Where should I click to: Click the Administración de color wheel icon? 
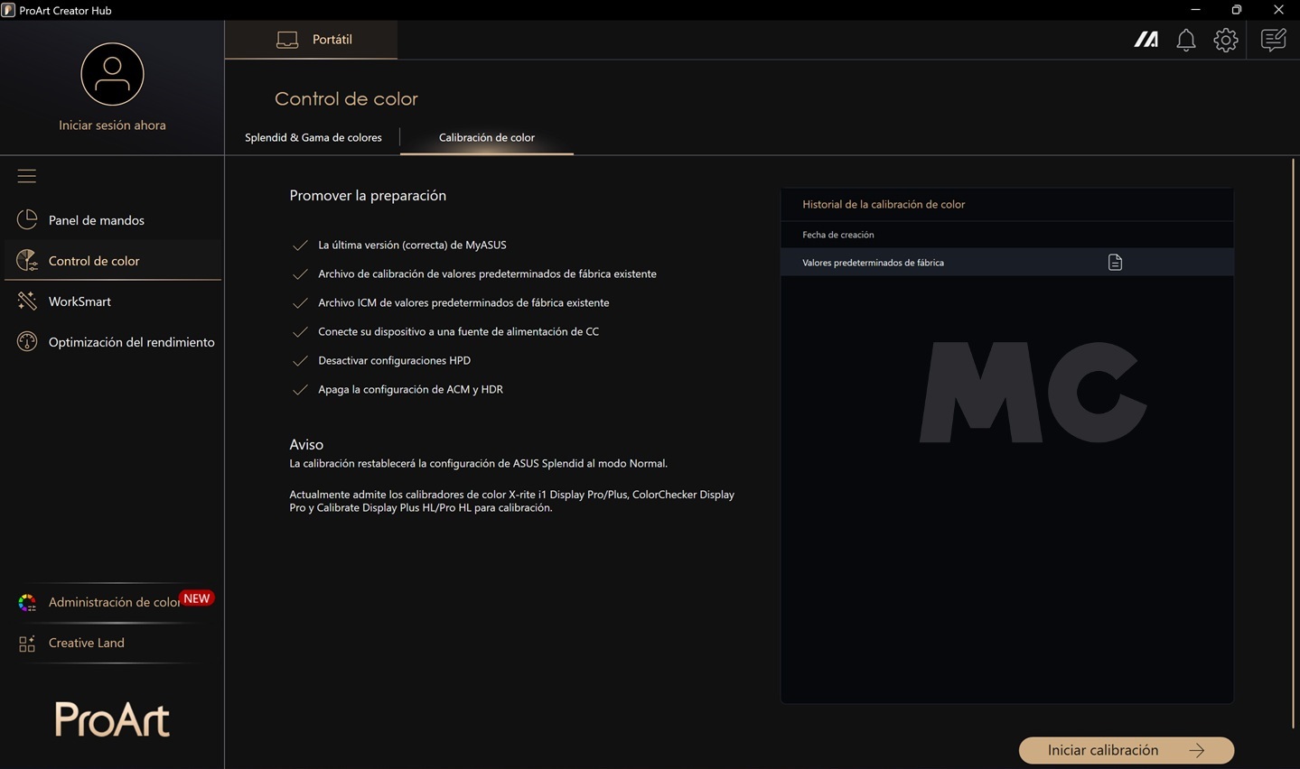coord(27,602)
